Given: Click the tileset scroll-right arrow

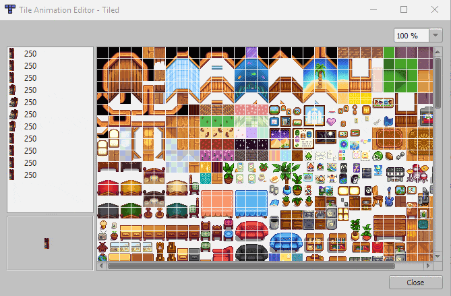Looking at the screenshot, I should point(429,266).
